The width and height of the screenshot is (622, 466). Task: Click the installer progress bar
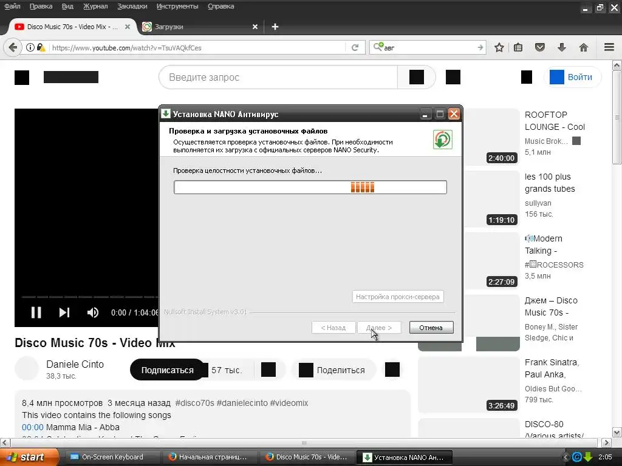tap(310, 187)
